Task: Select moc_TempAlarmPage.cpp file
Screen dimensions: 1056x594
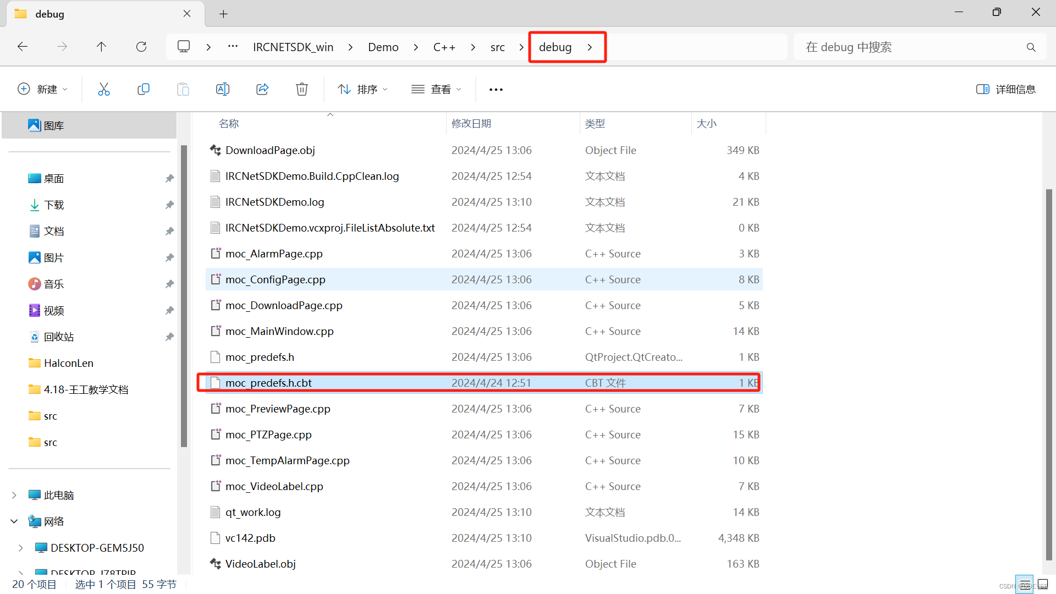Action: coord(484,460)
